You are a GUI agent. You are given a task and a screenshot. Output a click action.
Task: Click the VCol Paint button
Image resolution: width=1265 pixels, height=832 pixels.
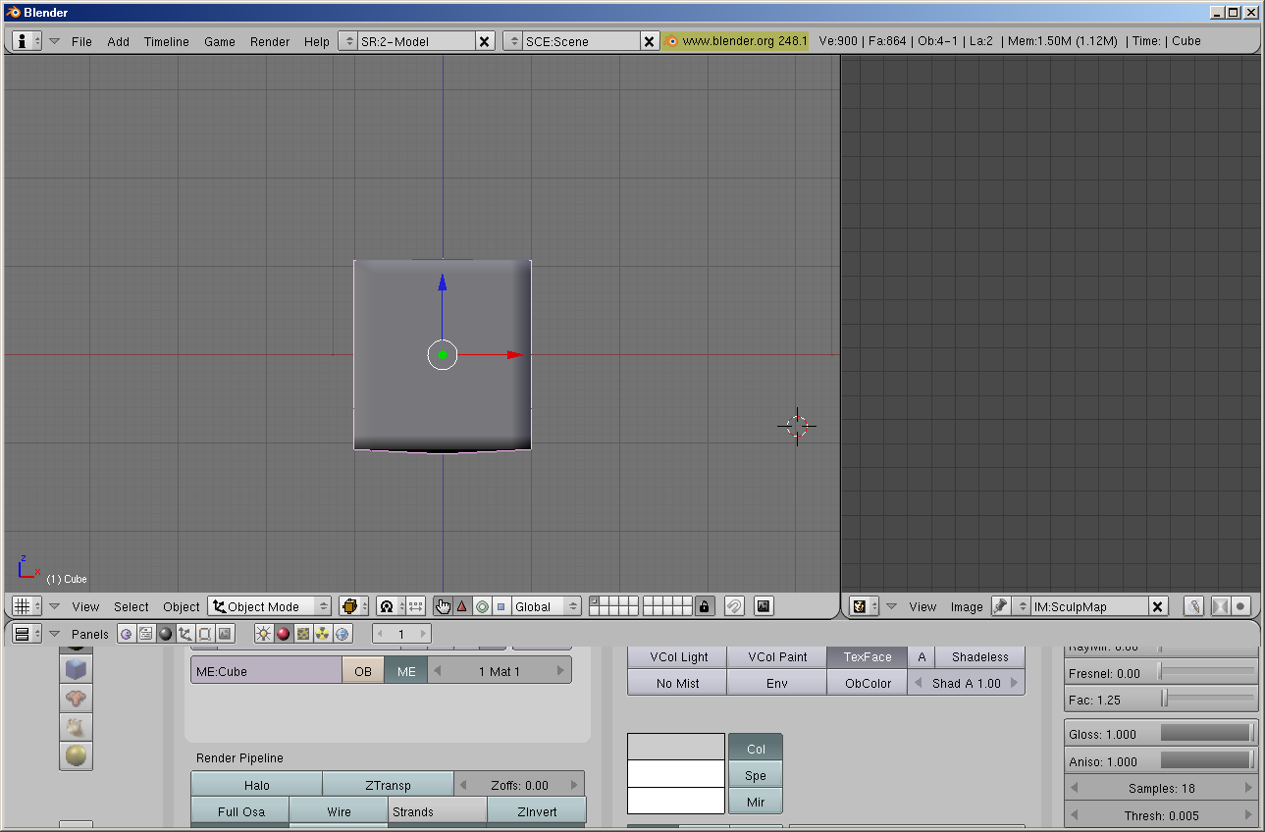pyautogui.click(x=777, y=657)
